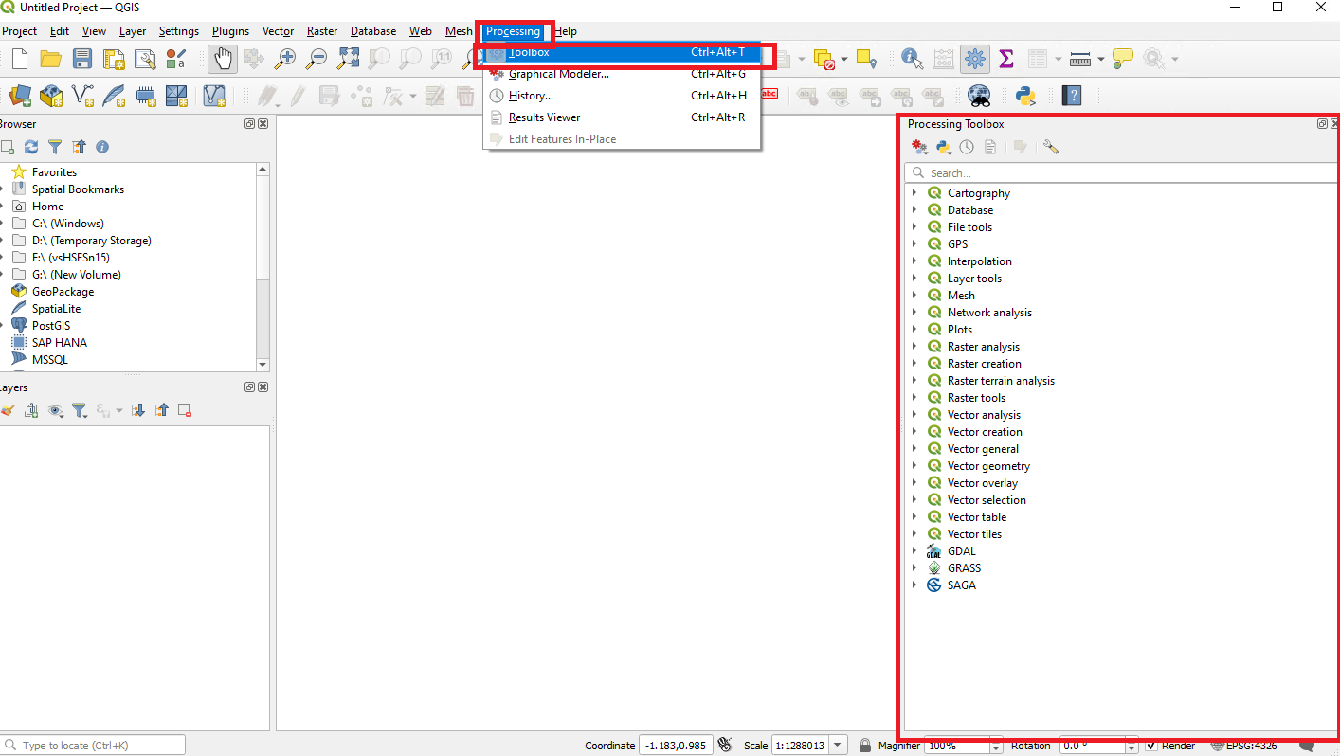Choose Results Viewer menu entry
Viewport: 1340px width, 756px height.
(x=621, y=117)
